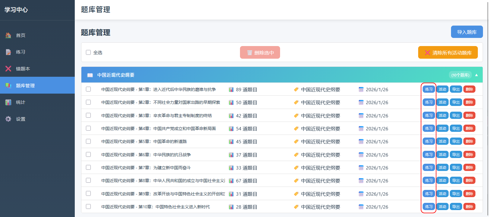Click the calendar icon in the 第6章 row
Screen dimensions: 489x217
point(361,155)
